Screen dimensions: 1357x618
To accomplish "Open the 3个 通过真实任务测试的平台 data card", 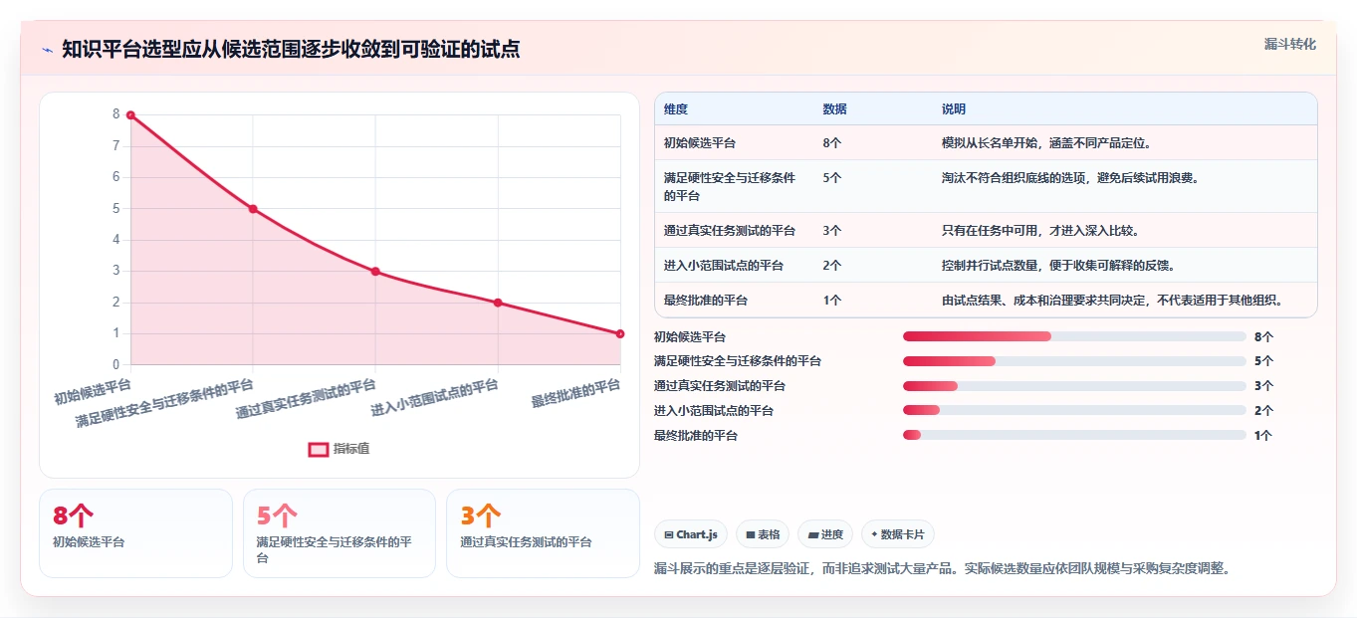I will click(543, 533).
